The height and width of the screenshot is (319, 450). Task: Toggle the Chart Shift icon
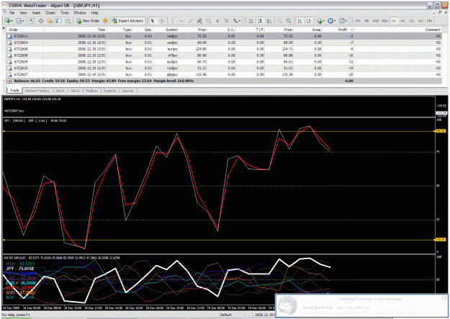tap(309, 21)
